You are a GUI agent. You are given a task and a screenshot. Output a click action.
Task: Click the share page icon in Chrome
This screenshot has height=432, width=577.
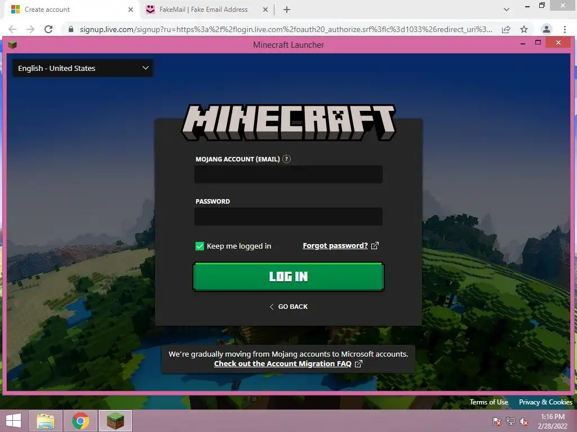pos(506,29)
